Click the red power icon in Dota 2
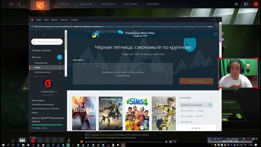The image size is (261, 147). pos(256,4)
